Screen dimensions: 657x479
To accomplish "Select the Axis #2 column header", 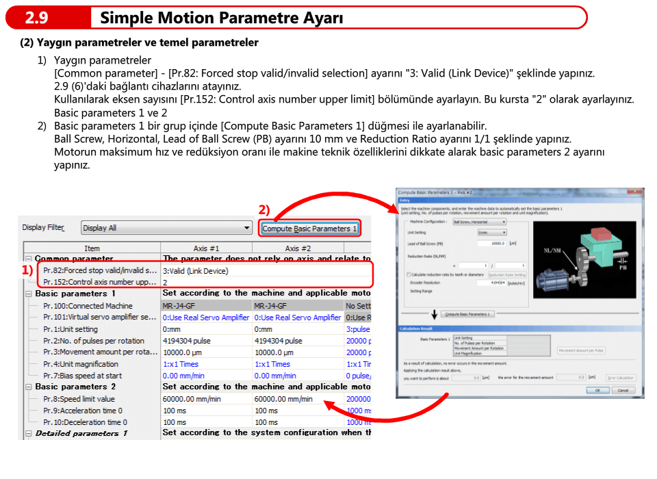I will coord(298,248).
